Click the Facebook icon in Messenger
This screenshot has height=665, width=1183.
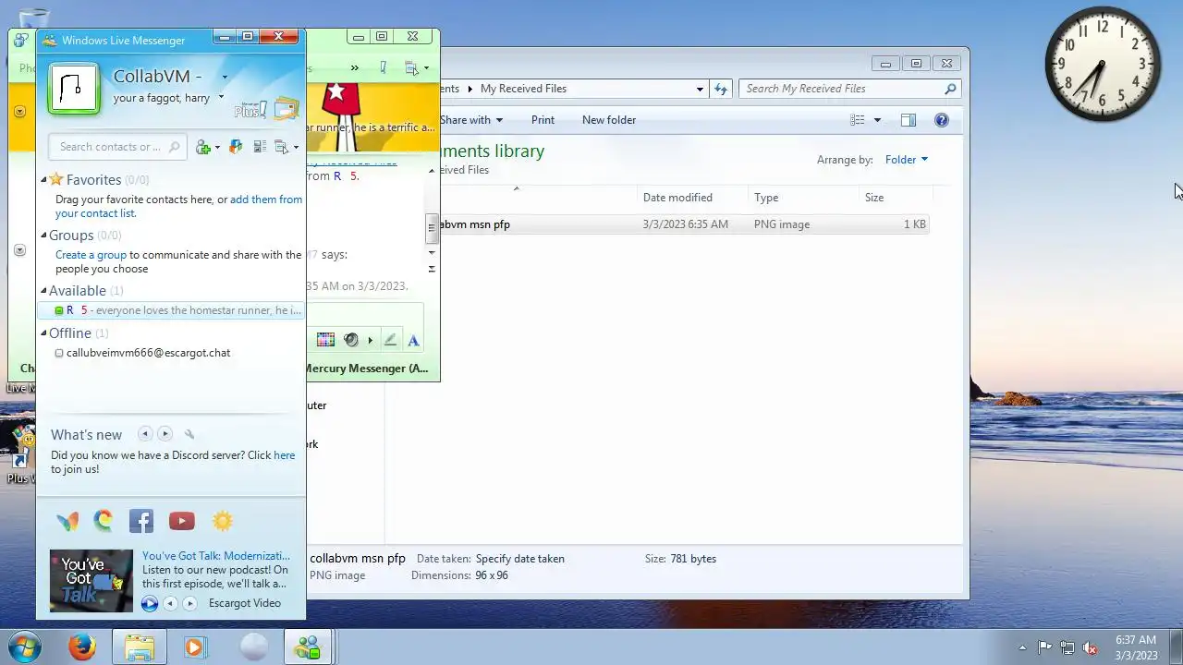tap(141, 521)
